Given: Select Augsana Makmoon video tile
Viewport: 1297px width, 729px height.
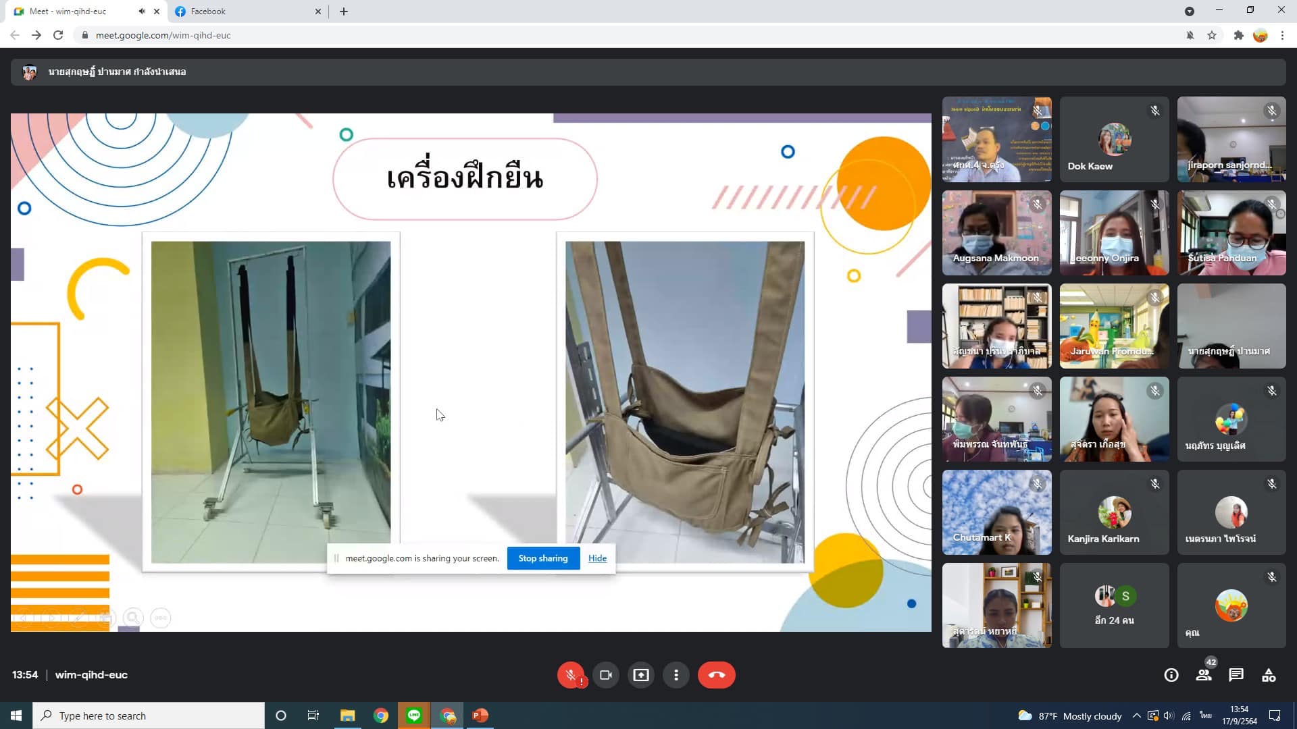Looking at the screenshot, I should pyautogui.click(x=996, y=232).
